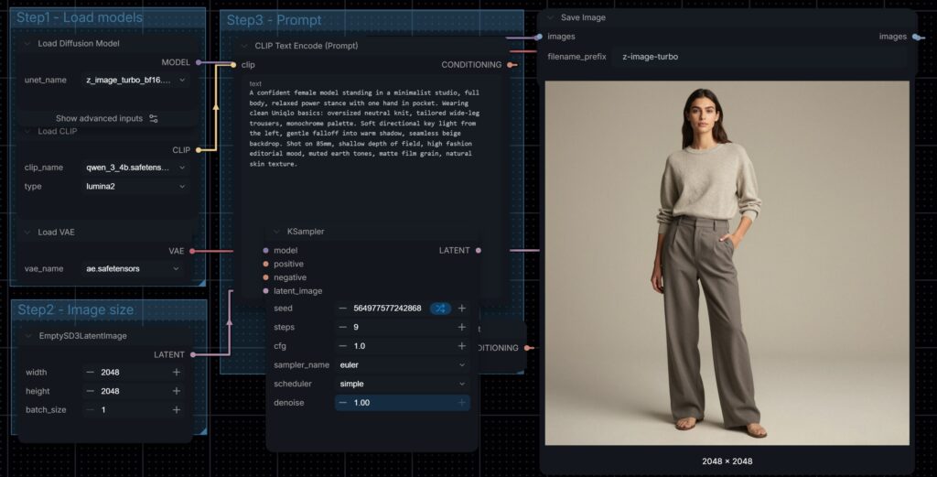Open the clip_name dropdown
937x477 pixels.
[135, 168]
